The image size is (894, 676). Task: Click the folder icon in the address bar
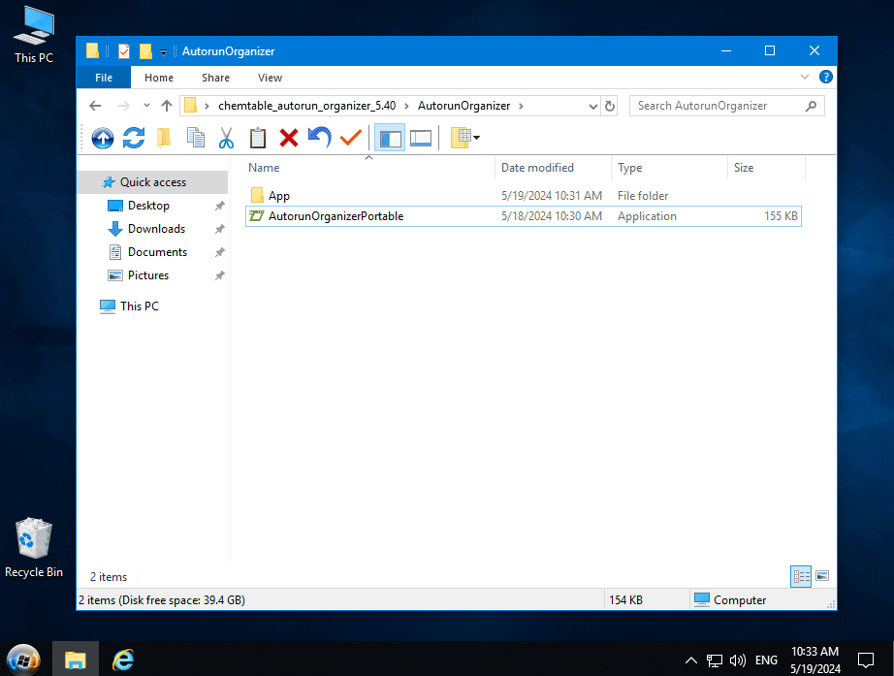coord(190,106)
